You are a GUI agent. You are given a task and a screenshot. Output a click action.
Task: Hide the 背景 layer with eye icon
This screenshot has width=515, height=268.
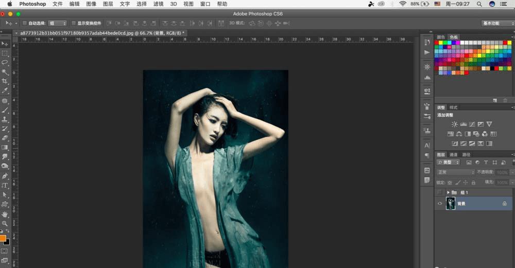point(439,204)
